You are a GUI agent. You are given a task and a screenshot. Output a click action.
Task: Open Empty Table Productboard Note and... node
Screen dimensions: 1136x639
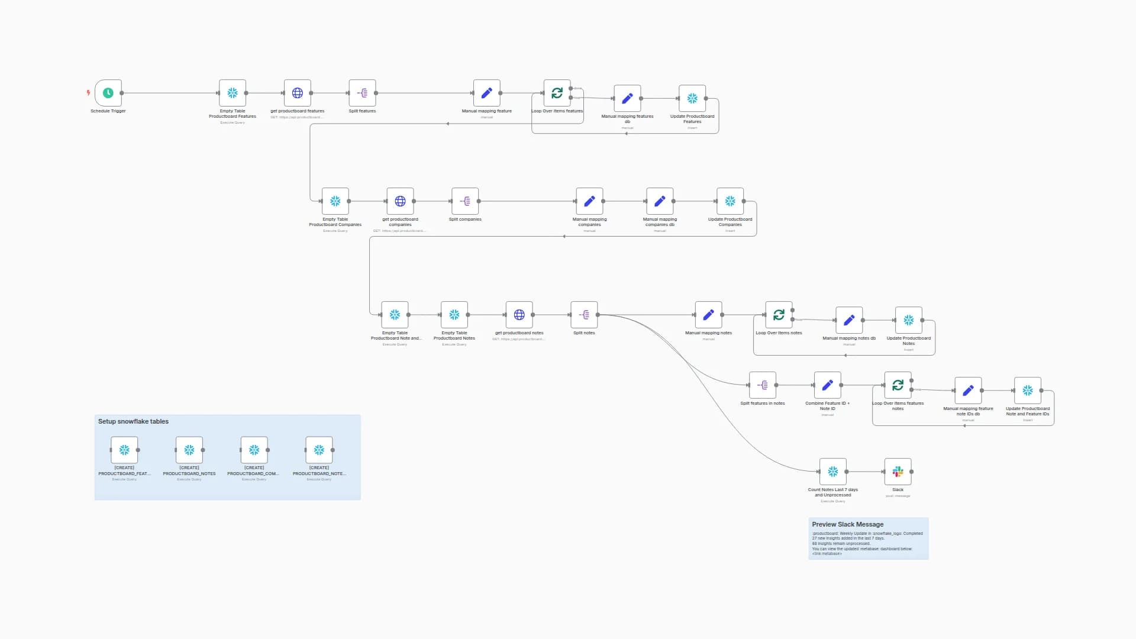coord(395,315)
